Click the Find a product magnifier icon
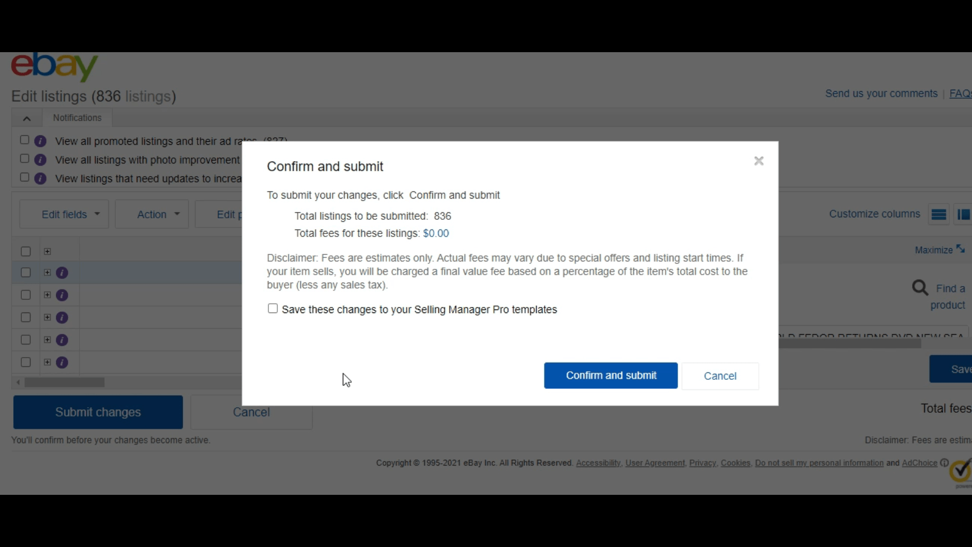Image resolution: width=972 pixels, height=547 pixels. [920, 288]
